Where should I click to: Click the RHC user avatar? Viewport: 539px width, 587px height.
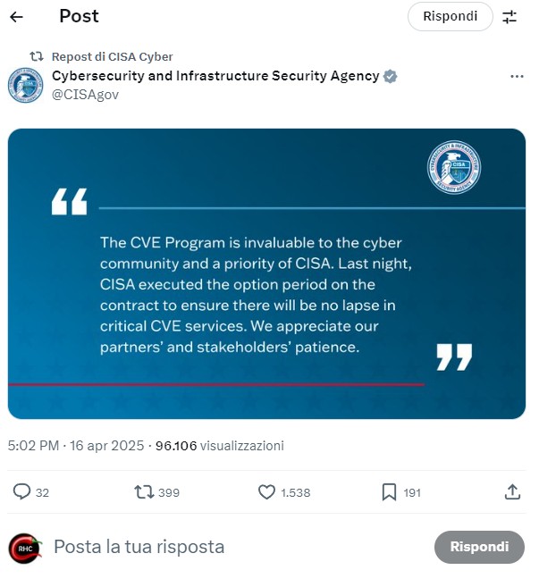(25, 547)
